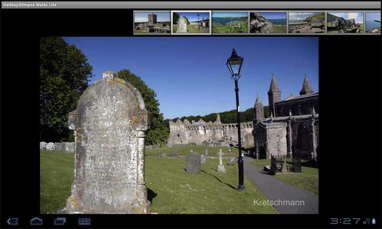The image size is (382, 229).
Task: Select the rocky outcrop by sea thumbnail
Action: 268,22
